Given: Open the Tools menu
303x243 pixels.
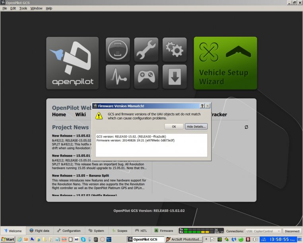Looking at the screenshot, I should (x=23, y=8).
